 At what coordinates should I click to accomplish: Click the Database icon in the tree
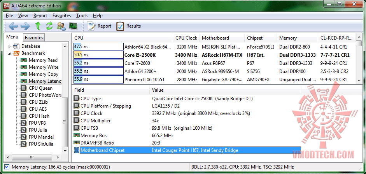[x=16, y=46]
